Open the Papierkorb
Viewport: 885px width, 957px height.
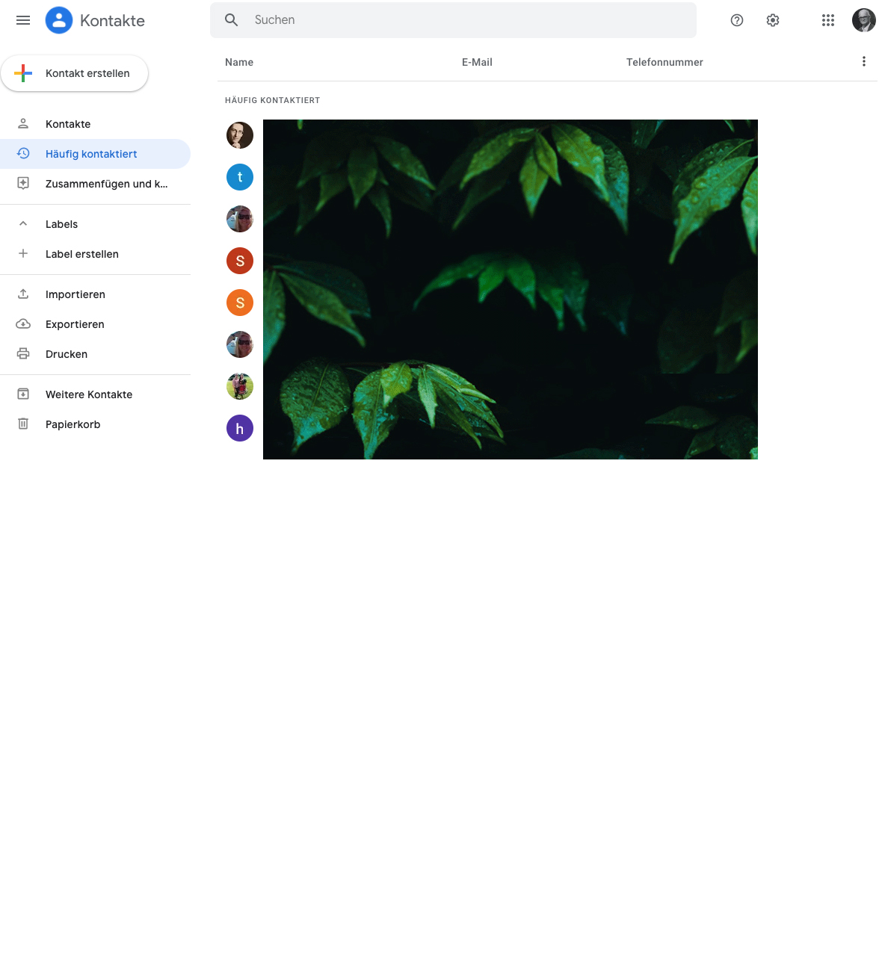point(95,424)
